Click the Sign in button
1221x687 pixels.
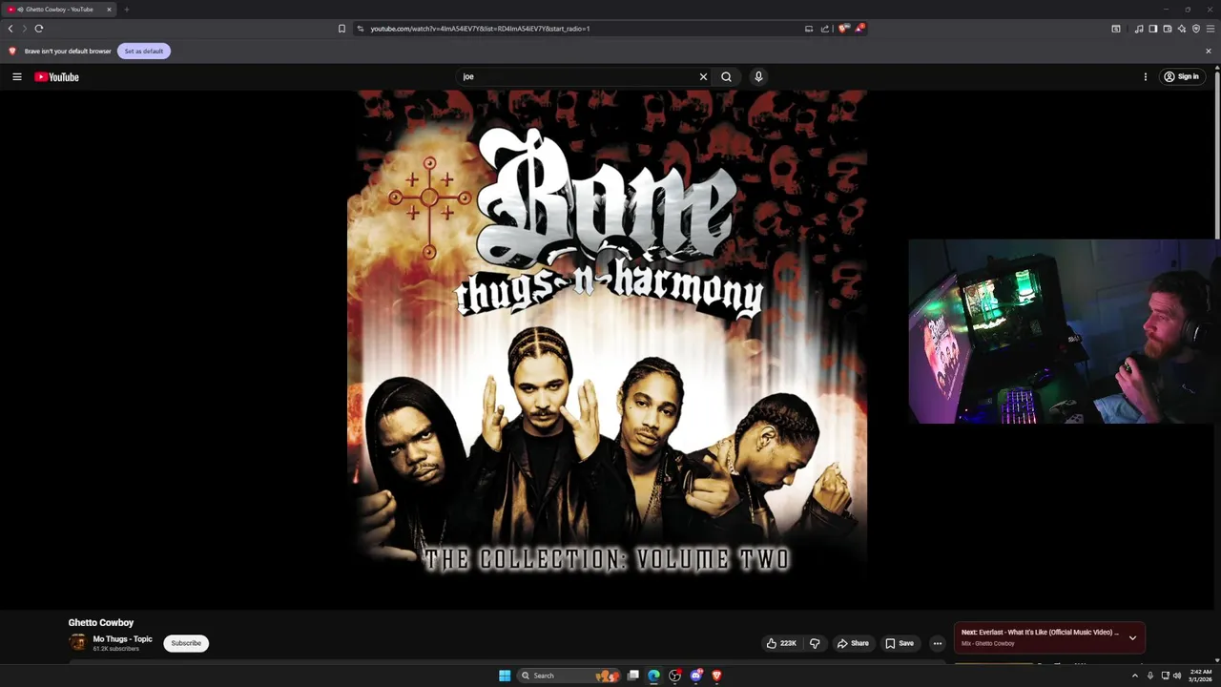click(1181, 76)
